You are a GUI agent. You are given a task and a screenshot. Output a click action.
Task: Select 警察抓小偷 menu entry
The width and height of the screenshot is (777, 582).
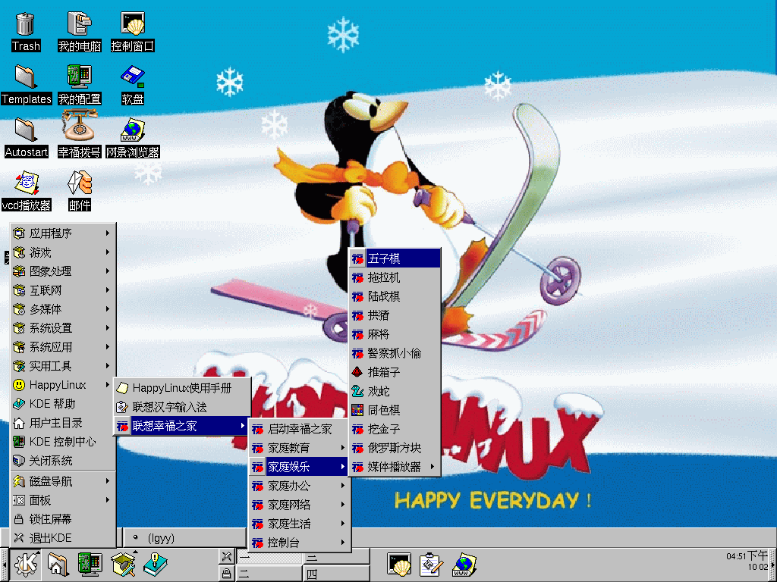pyautogui.click(x=395, y=353)
